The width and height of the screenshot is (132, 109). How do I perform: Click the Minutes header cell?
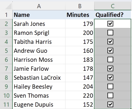point(80,15)
